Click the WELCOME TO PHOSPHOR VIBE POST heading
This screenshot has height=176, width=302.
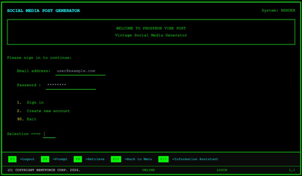tap(151, 28)
